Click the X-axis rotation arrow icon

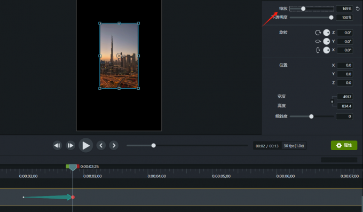(318, 50)
